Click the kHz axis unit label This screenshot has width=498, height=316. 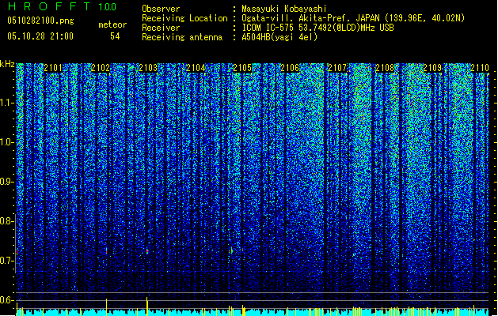tap(7, 64)
